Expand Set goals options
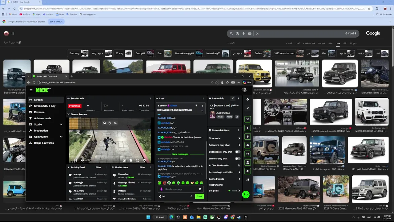This screenshot has height=222, width=394. point(239,191)
